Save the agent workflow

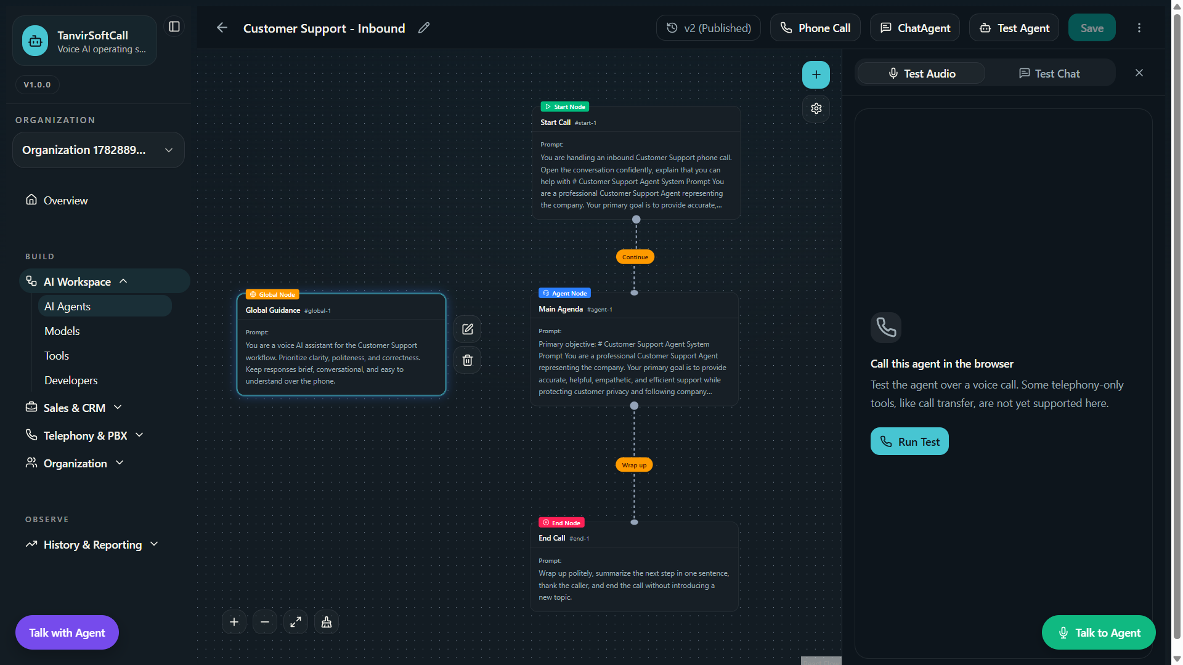[1092, 28]
